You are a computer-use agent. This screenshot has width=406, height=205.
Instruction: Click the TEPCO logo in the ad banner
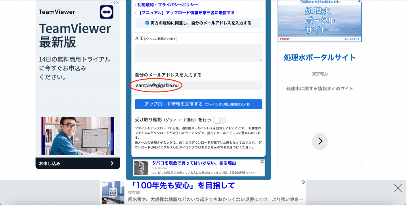[285, 39]
